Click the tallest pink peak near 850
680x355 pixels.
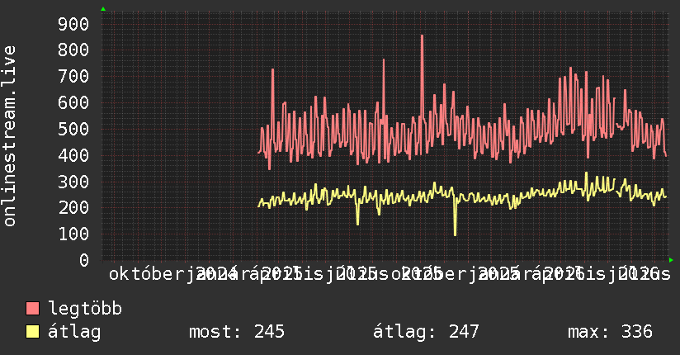(422, 36)
